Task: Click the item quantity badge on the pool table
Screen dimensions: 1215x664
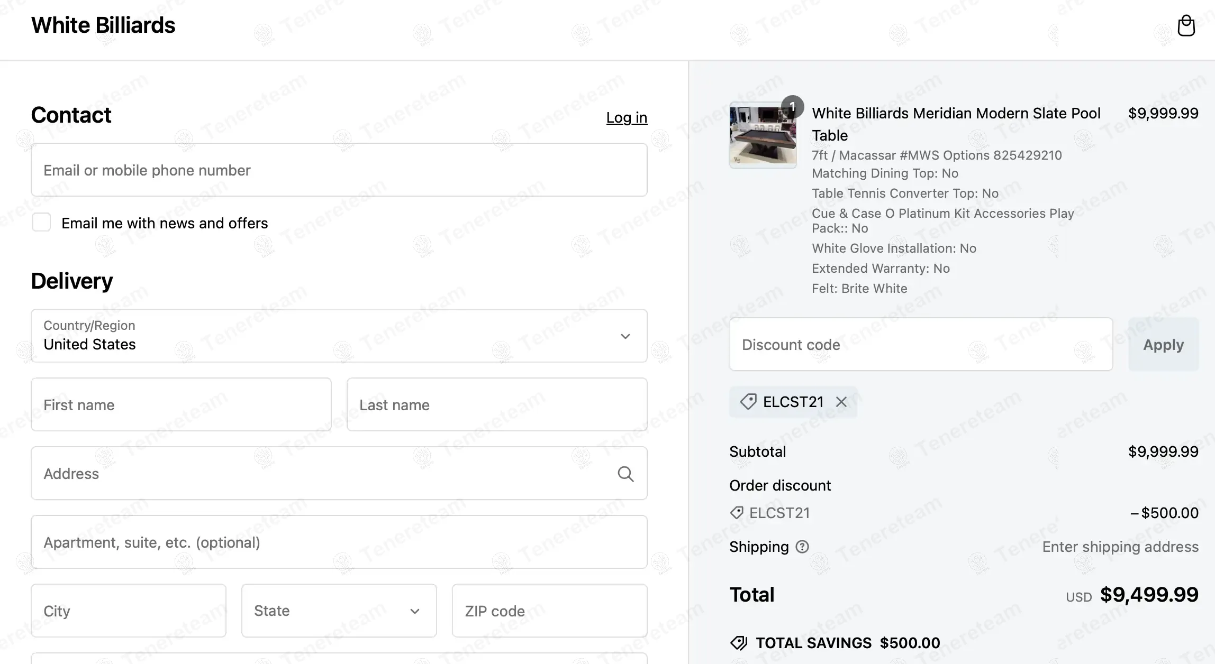Action: (792, 107)
